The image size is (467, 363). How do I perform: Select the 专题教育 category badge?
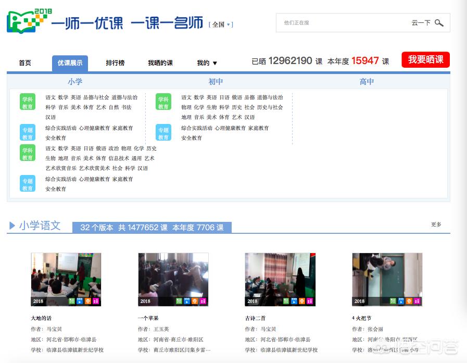pyautogui.click(x=27, y=132)
